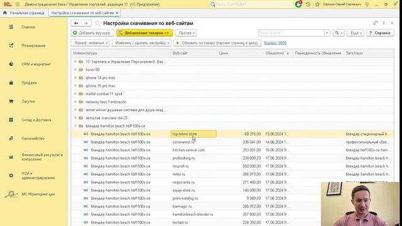Go back with the left arrow button
Screen dimensions: 402x226
76,23
